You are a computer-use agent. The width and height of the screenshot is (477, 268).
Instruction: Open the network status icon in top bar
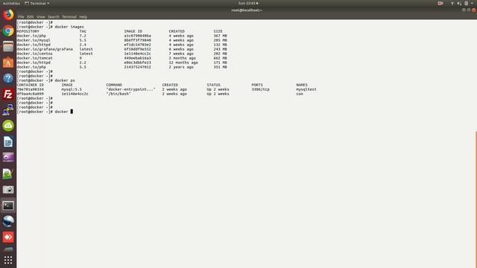(x=452, y=3)
